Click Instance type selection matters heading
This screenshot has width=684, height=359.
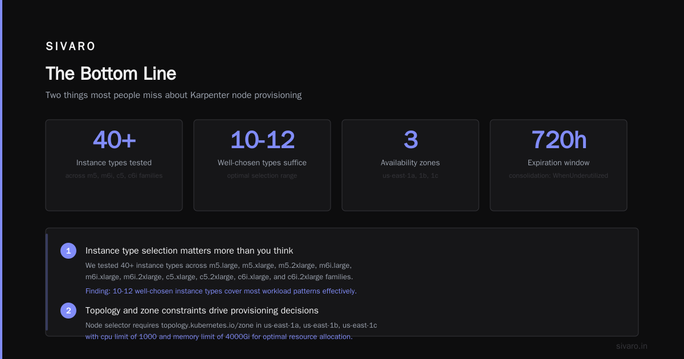[189, 251]
